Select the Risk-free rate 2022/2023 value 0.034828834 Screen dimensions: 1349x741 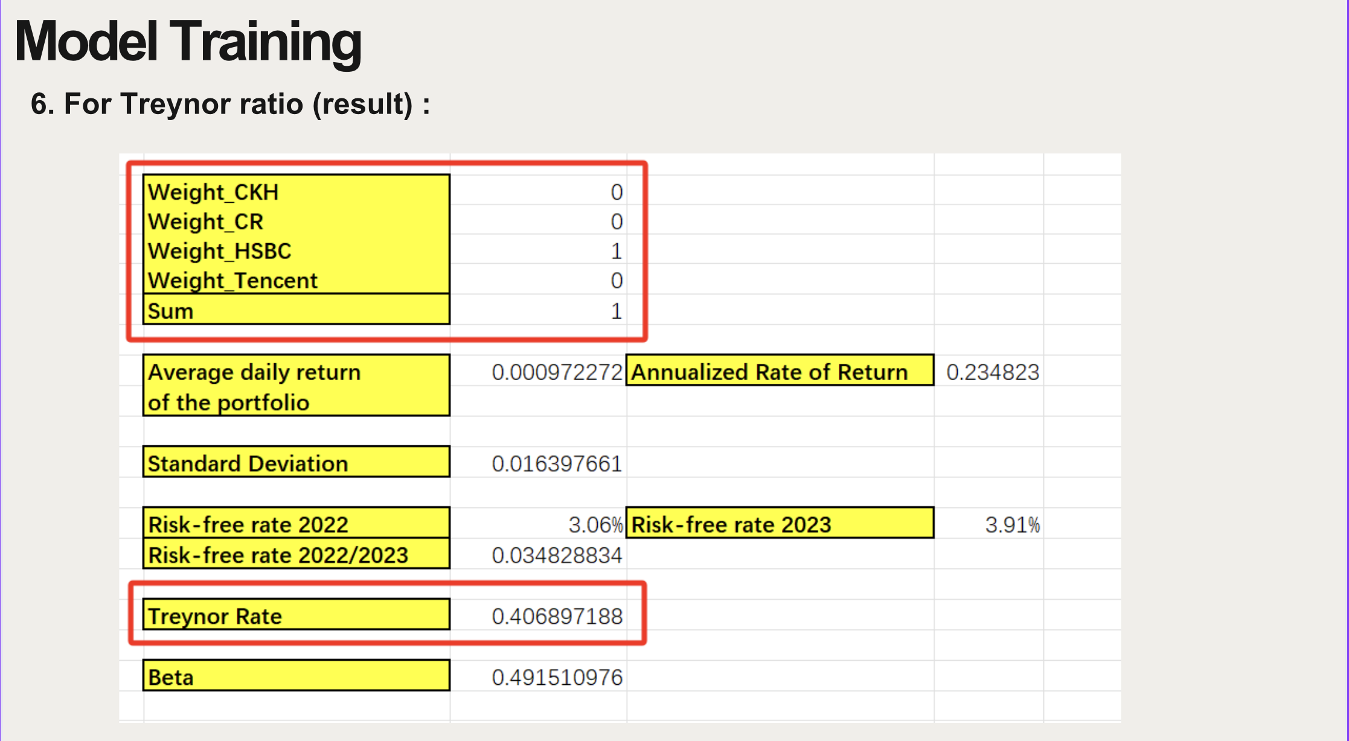tap(557, 555)
